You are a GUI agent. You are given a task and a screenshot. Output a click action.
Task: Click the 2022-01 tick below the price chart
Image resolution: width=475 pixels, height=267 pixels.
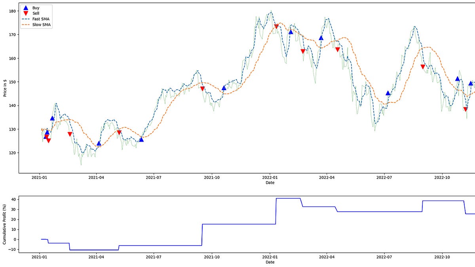click(270, 178)
